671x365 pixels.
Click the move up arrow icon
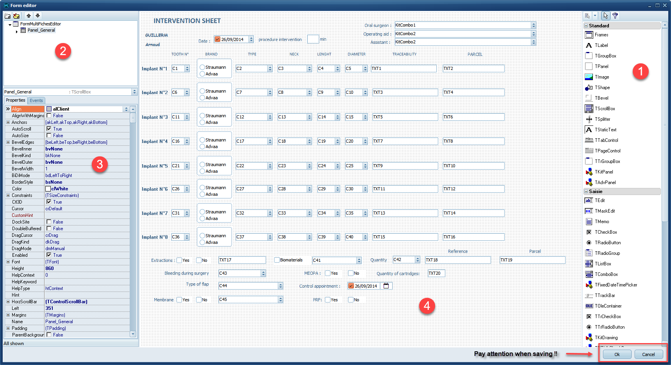pos(29,16)
